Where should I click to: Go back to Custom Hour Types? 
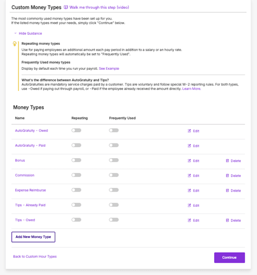[x=35, y=257]
